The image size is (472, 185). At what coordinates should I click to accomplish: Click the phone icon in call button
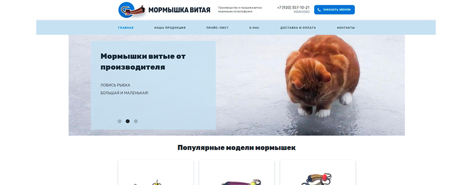point(319,10)
